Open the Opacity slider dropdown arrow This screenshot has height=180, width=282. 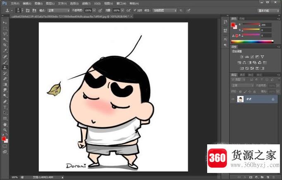[x=94, y=10]
